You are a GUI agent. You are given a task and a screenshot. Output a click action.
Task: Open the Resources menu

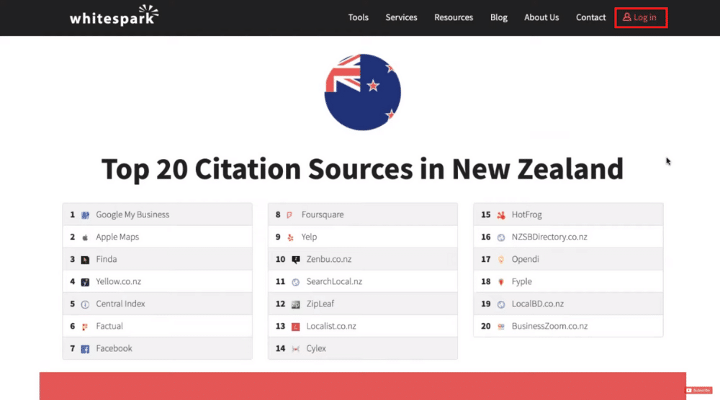(x=454, y=17)
